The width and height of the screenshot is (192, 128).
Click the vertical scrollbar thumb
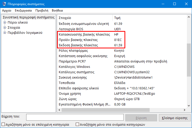189,60
